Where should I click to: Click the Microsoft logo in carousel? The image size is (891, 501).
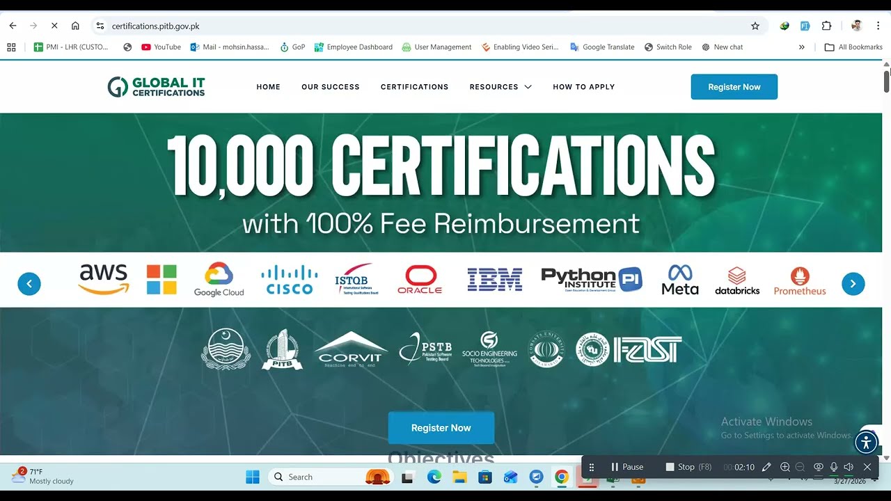pyautogui.click(x=161, y=280)
